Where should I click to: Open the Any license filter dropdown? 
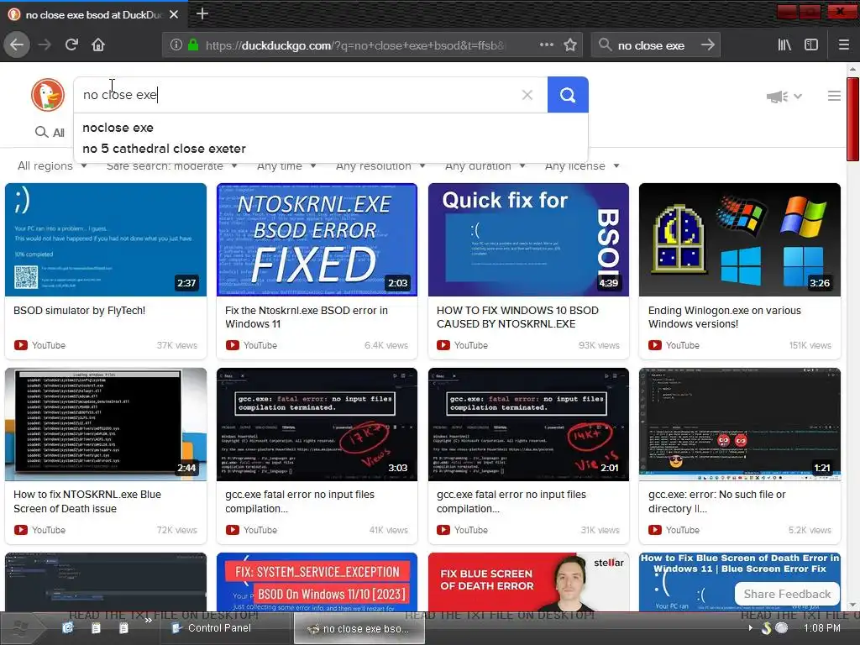(x=582, y=165)
